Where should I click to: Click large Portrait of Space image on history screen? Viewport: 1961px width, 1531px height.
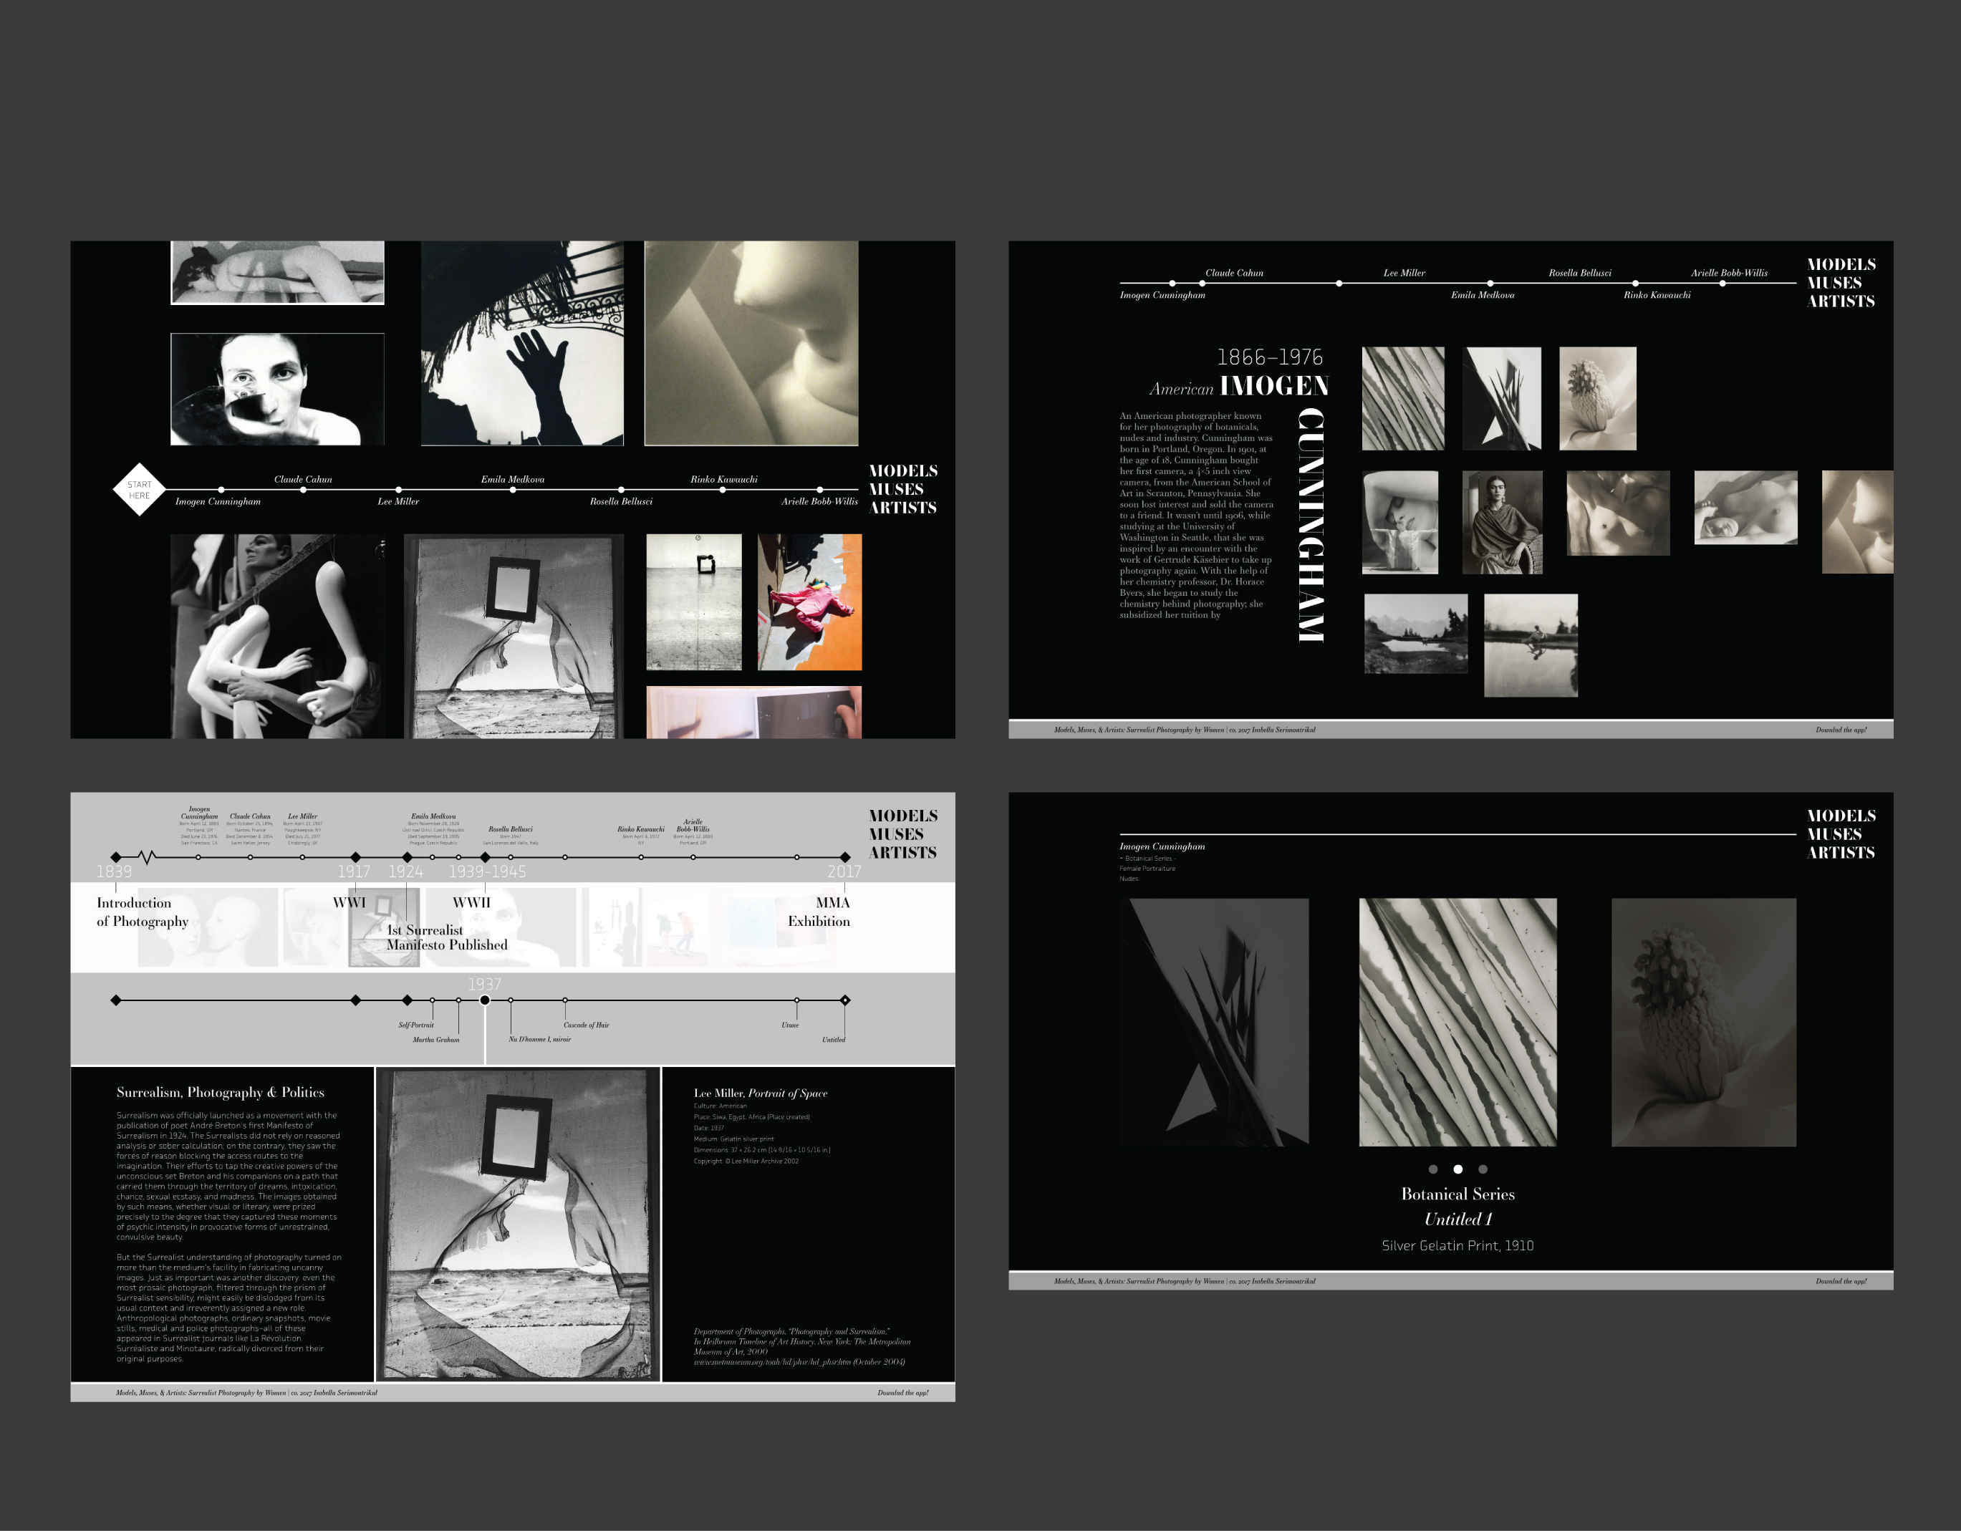[x=518, y=1224]
